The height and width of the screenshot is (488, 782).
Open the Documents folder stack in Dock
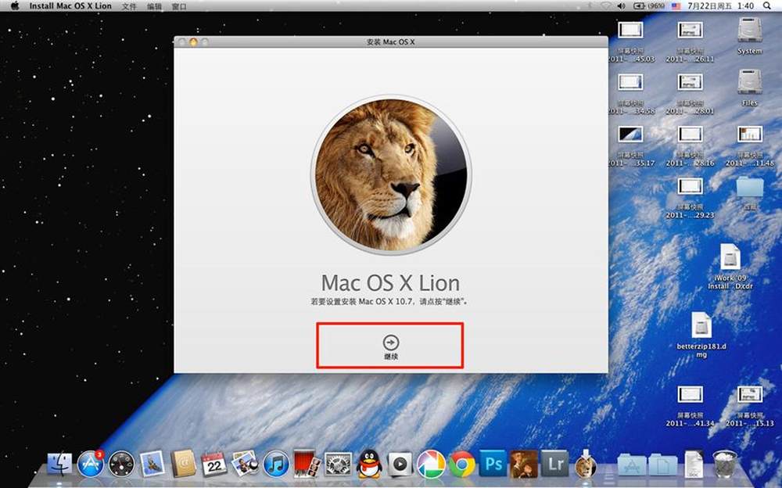click(663, 465)
